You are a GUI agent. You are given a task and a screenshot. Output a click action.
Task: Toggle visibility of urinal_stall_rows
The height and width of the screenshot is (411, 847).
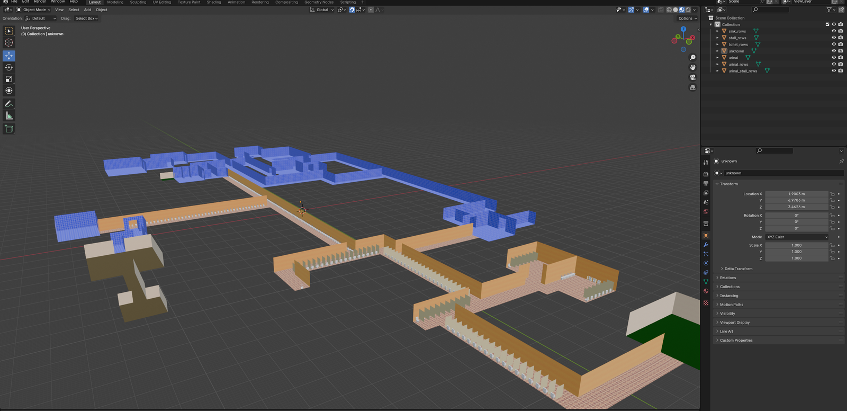pos(834,71)
